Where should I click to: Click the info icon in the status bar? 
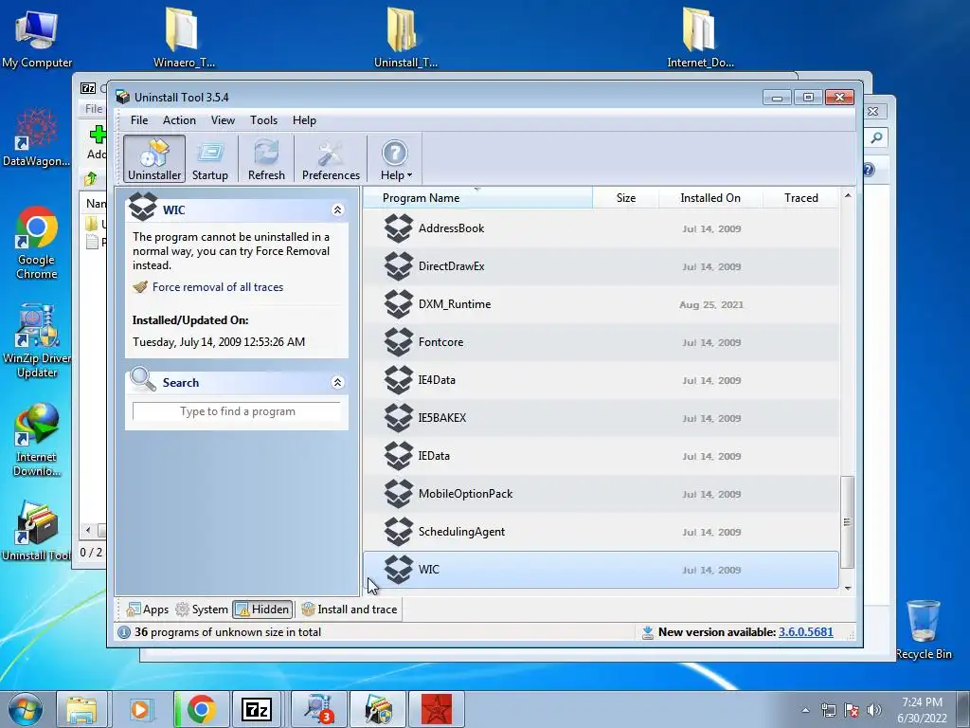point(124,632)
